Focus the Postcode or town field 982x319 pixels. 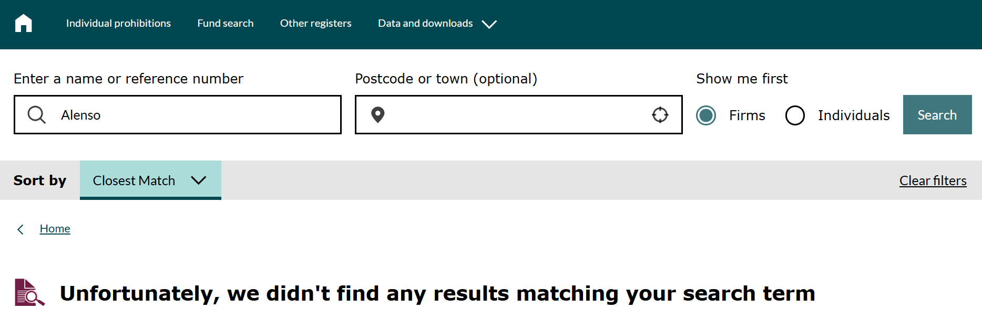pyautogui.click(x=518, y=114)
